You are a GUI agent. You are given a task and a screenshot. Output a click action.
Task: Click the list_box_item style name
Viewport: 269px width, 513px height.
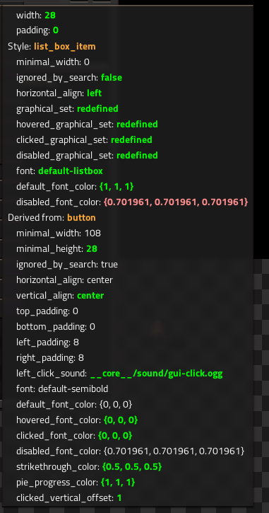65,47
